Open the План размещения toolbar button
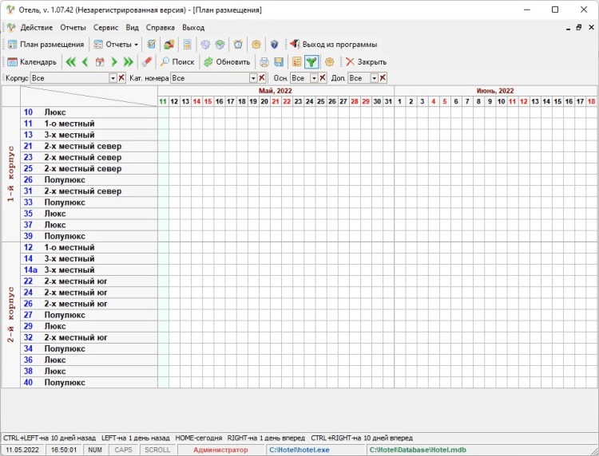599x456 pixels. pyautogui.click(x=46, y=45)
